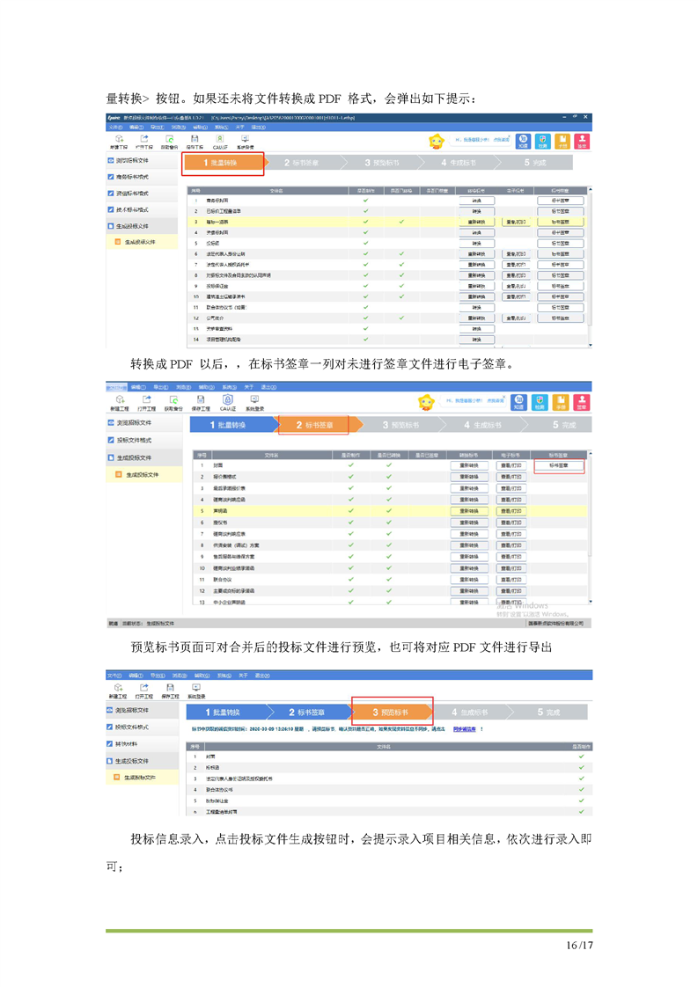Click scroll-down arrow of the 标书签章 file table

[589, 602]
